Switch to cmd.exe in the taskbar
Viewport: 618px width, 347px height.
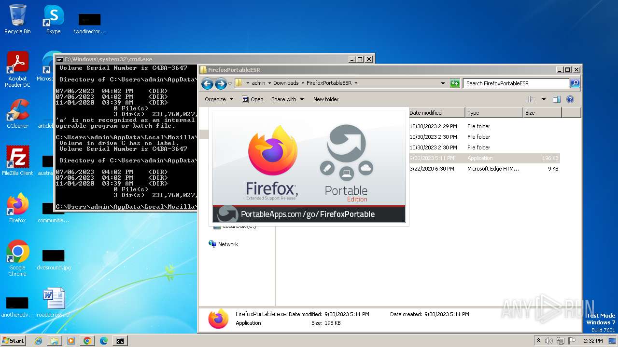120,341
